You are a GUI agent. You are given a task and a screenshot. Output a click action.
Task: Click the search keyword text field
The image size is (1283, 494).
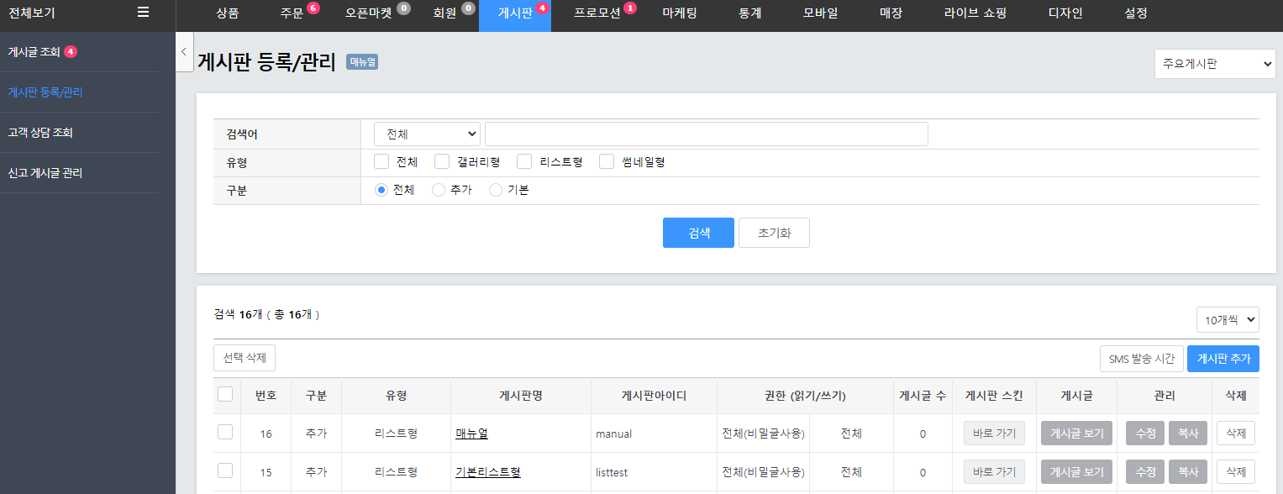[706, 134]
